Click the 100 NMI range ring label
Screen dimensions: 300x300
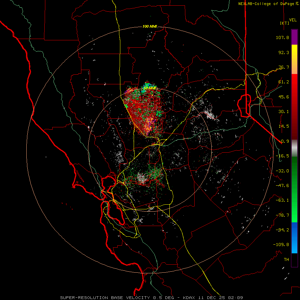click(x=150, y=26)
